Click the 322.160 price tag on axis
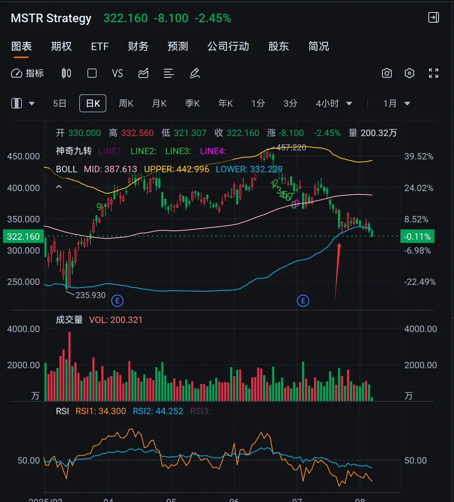This screenshot has width=454, height=502. pos(23,237)
